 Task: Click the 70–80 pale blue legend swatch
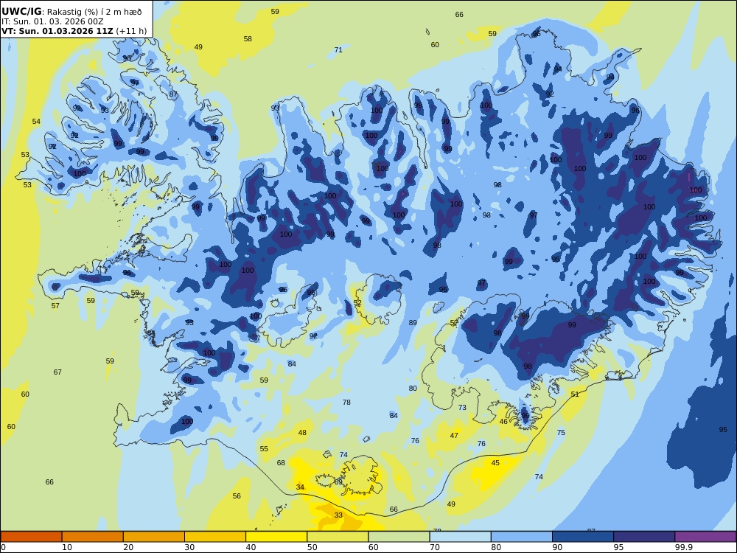pos(460,537)
